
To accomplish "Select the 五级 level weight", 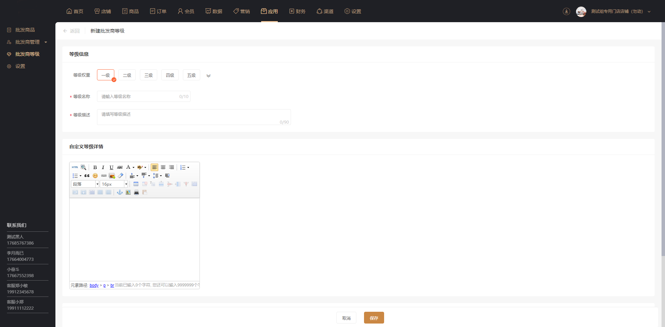I will [x=192, y=75].
